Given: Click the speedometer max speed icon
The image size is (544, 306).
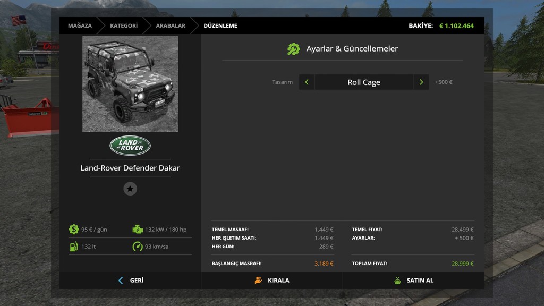Looking at the screenshot, I should tap(138, 246).
